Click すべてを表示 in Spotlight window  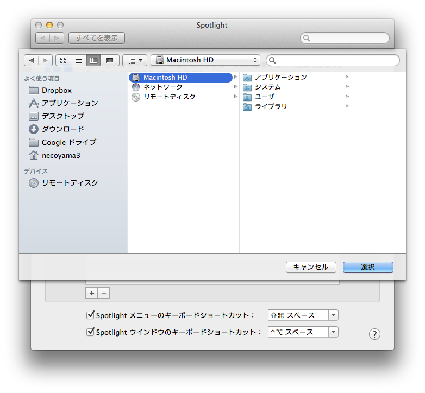tap(97, 38)
